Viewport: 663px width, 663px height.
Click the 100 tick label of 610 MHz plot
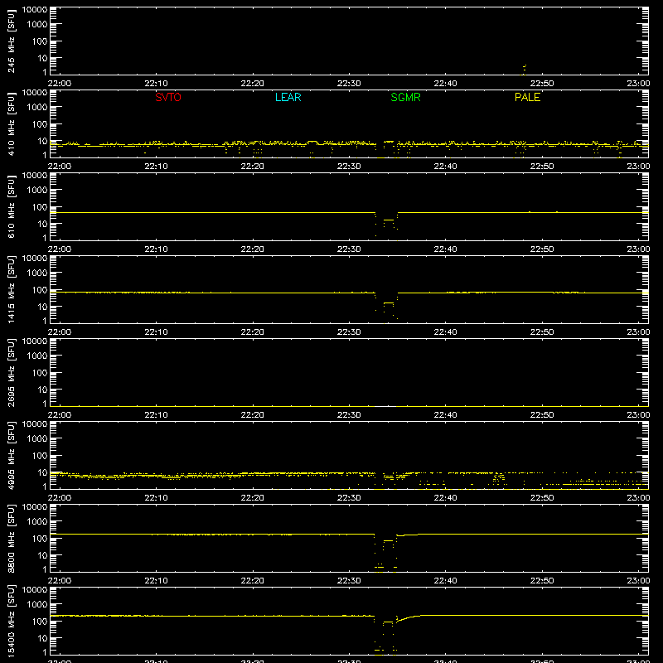coord(40,207)
